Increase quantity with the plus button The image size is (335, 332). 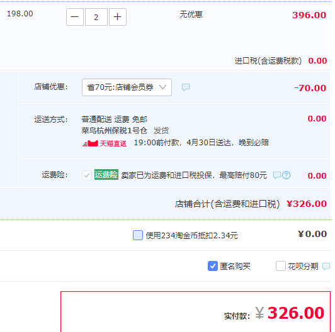click(118, 17)
